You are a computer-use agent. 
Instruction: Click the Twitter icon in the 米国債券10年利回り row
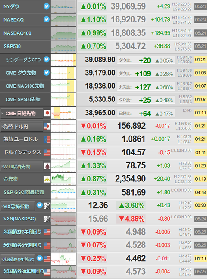click(40, 258)
